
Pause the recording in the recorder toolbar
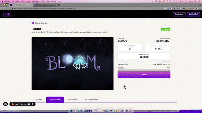(x=29, y=104)
